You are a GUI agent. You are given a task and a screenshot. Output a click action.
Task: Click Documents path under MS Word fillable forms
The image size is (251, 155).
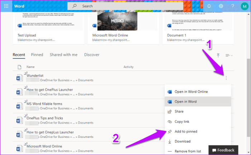pos(86,108)
